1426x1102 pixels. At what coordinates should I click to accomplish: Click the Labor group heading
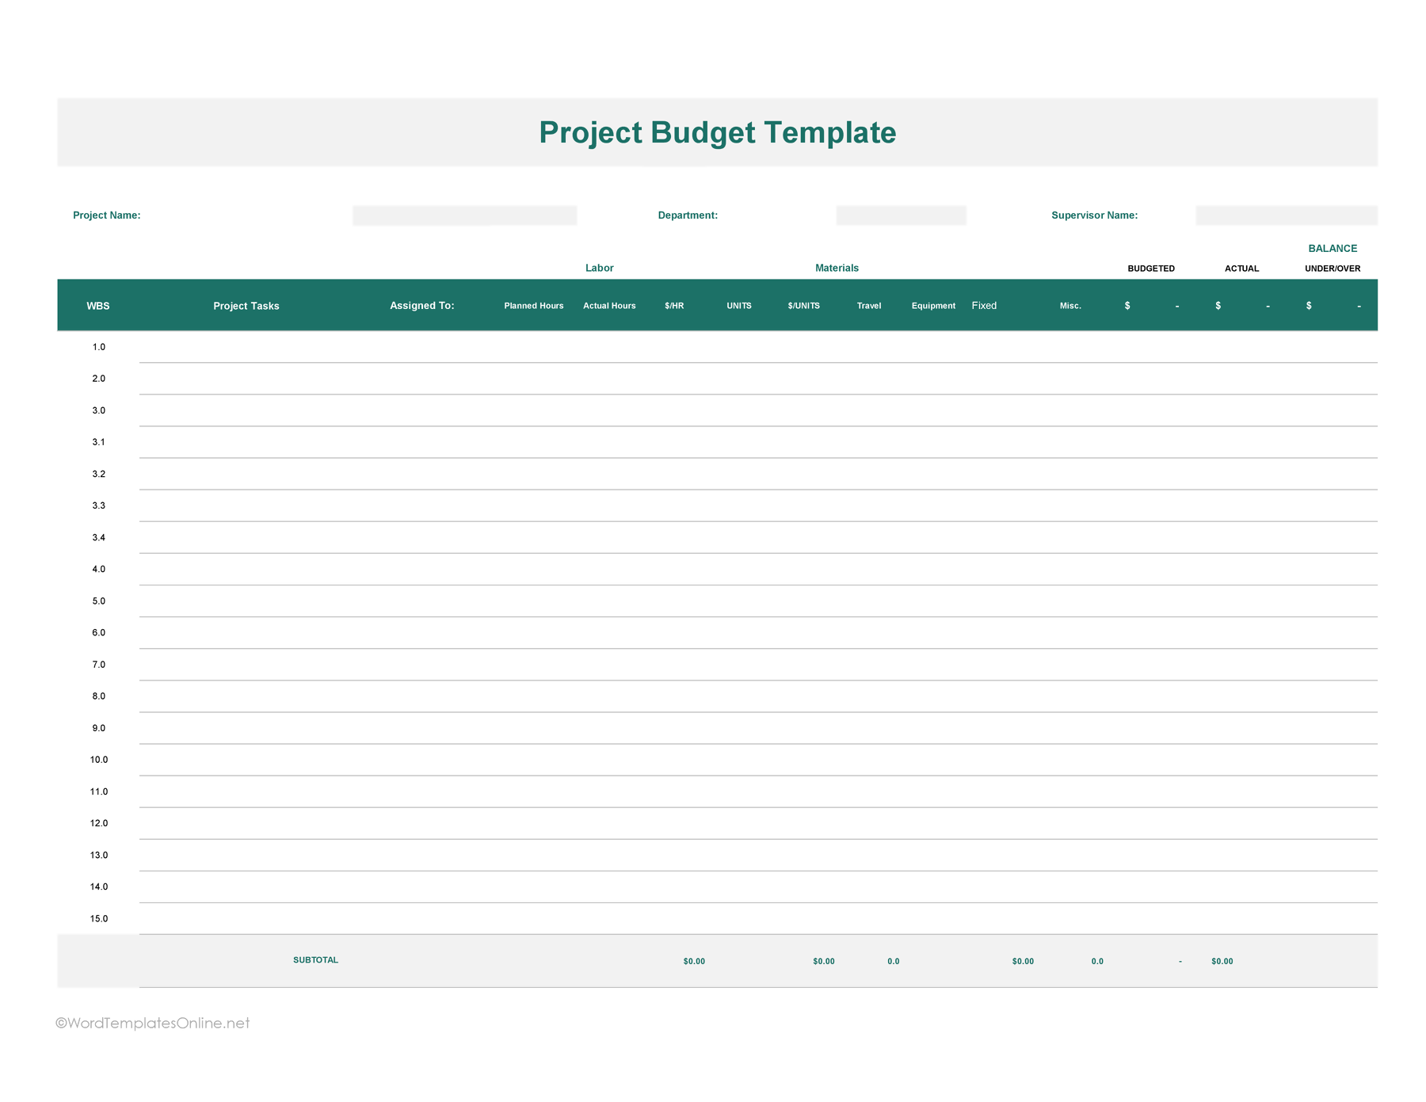tap(600, 268)
